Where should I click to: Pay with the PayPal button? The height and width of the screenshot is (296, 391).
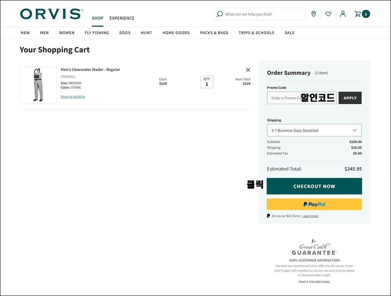[314, 204]
